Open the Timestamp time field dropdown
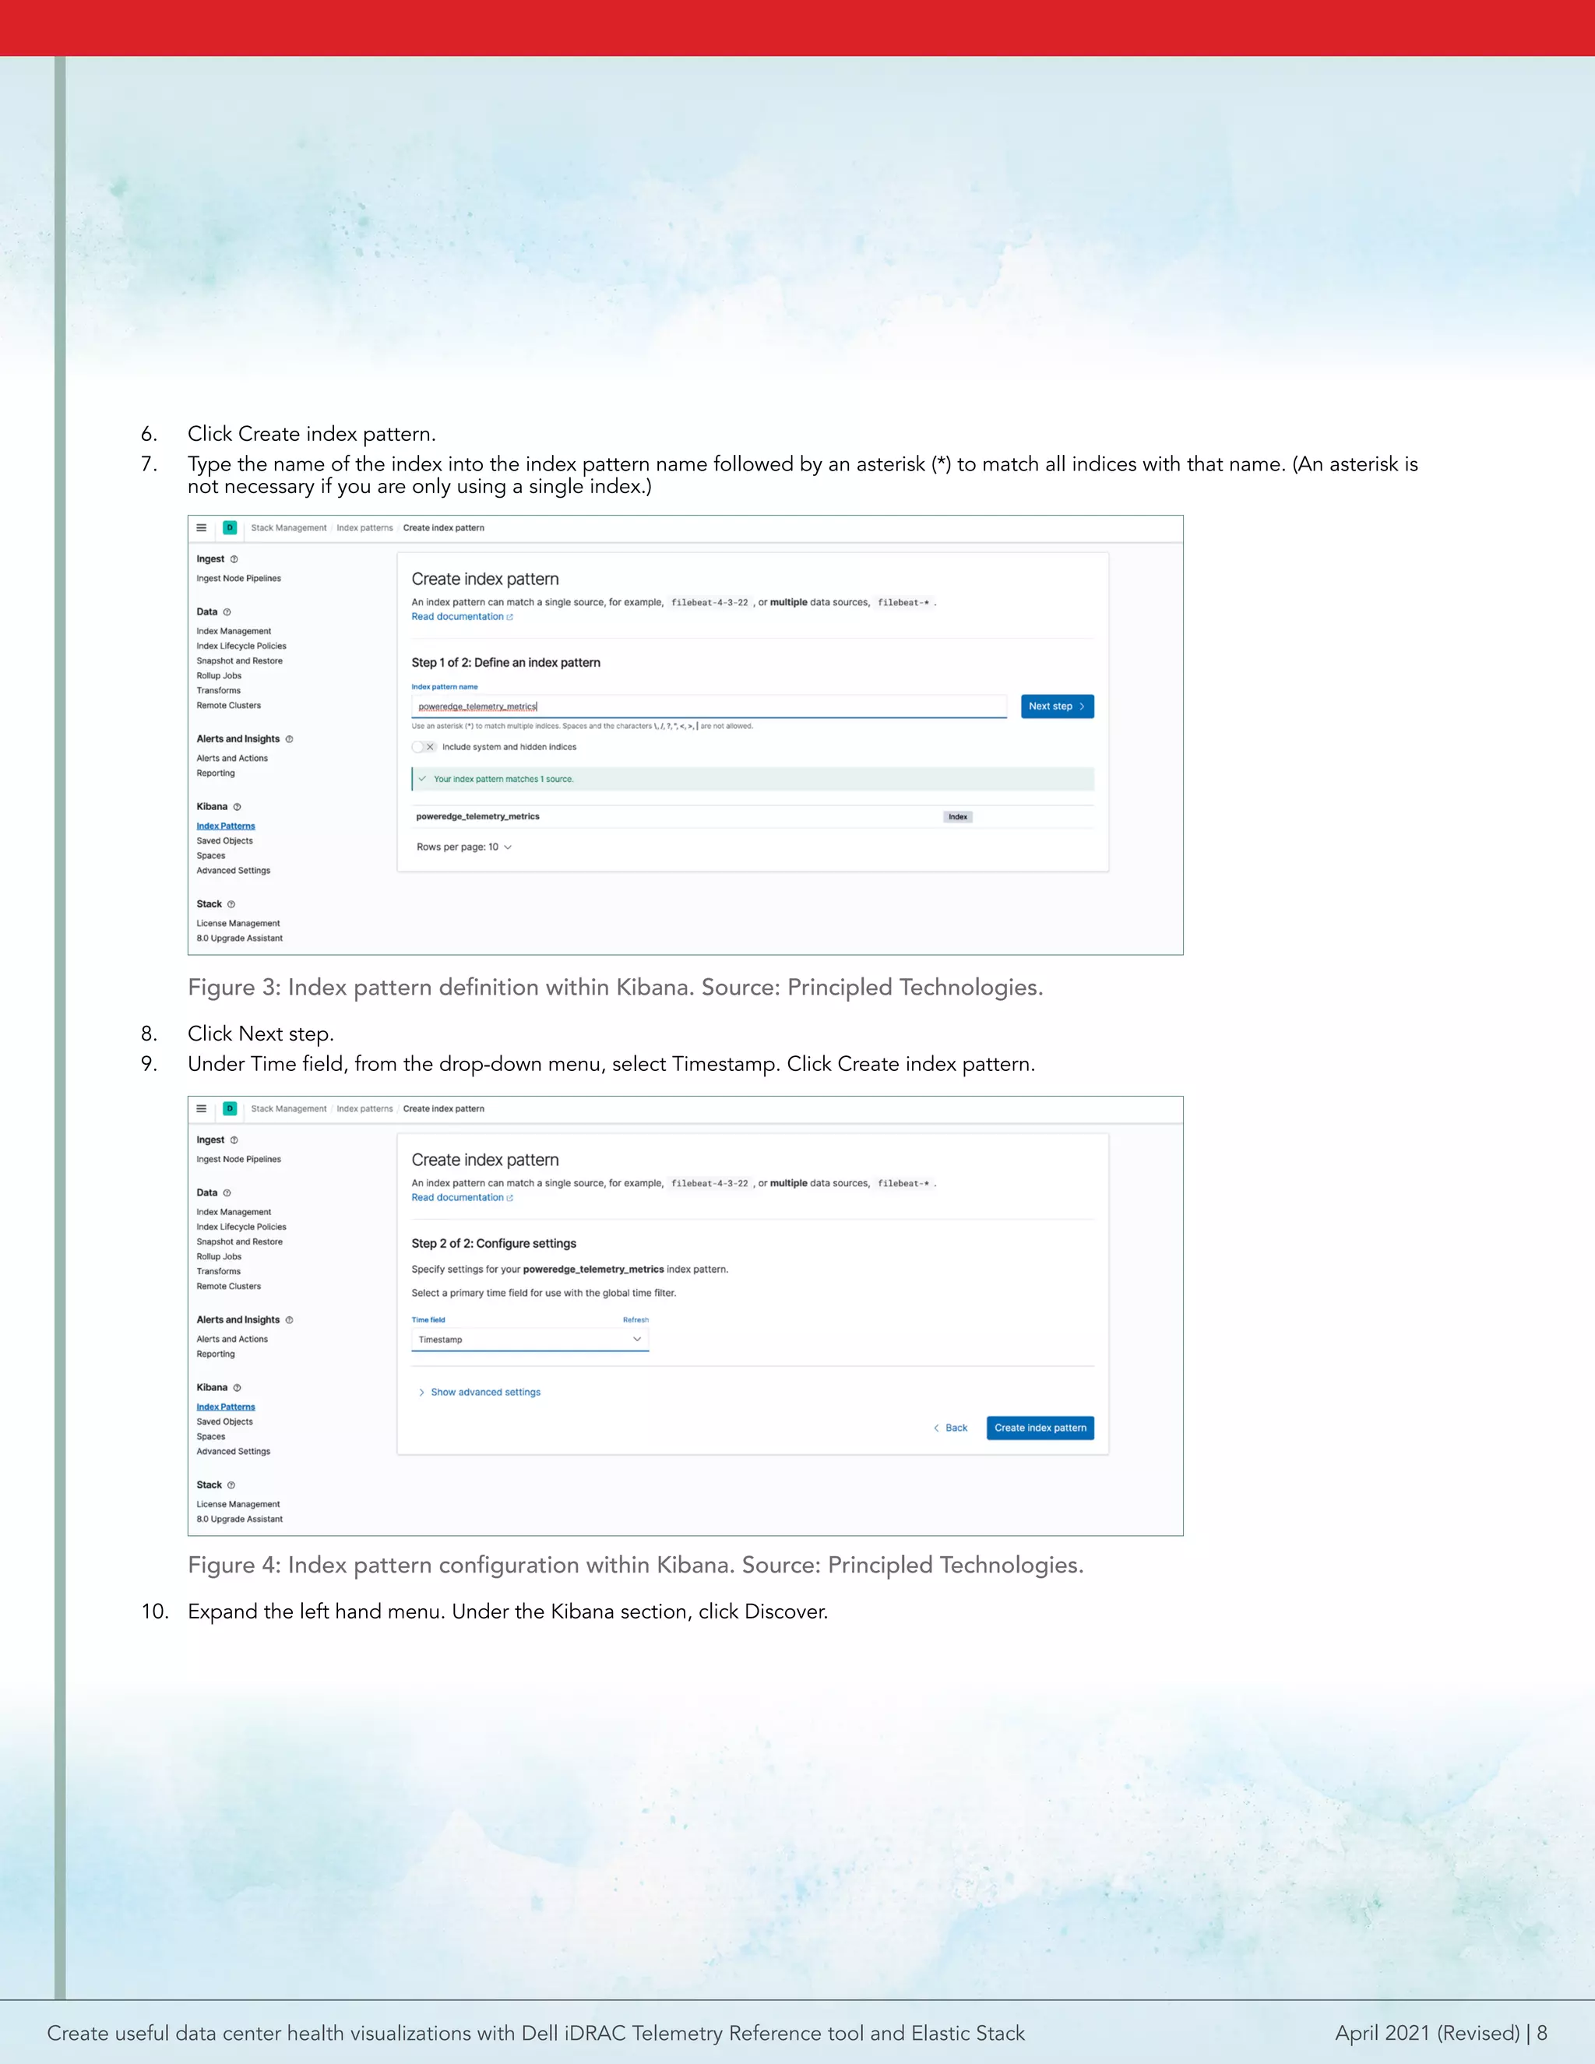This screenshot has width=1595, height=2064. (x=530, y=1339)
